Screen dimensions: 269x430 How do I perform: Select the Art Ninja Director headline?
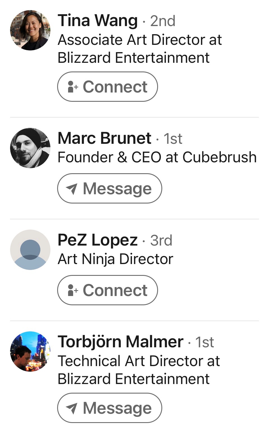point(115,259)
